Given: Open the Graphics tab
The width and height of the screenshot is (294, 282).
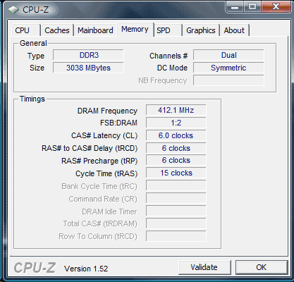Looking at the screenshot, I should point(201,30).
